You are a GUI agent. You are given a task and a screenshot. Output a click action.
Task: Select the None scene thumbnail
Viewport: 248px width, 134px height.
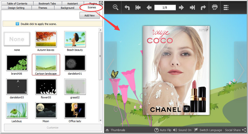tap(17, 39)
